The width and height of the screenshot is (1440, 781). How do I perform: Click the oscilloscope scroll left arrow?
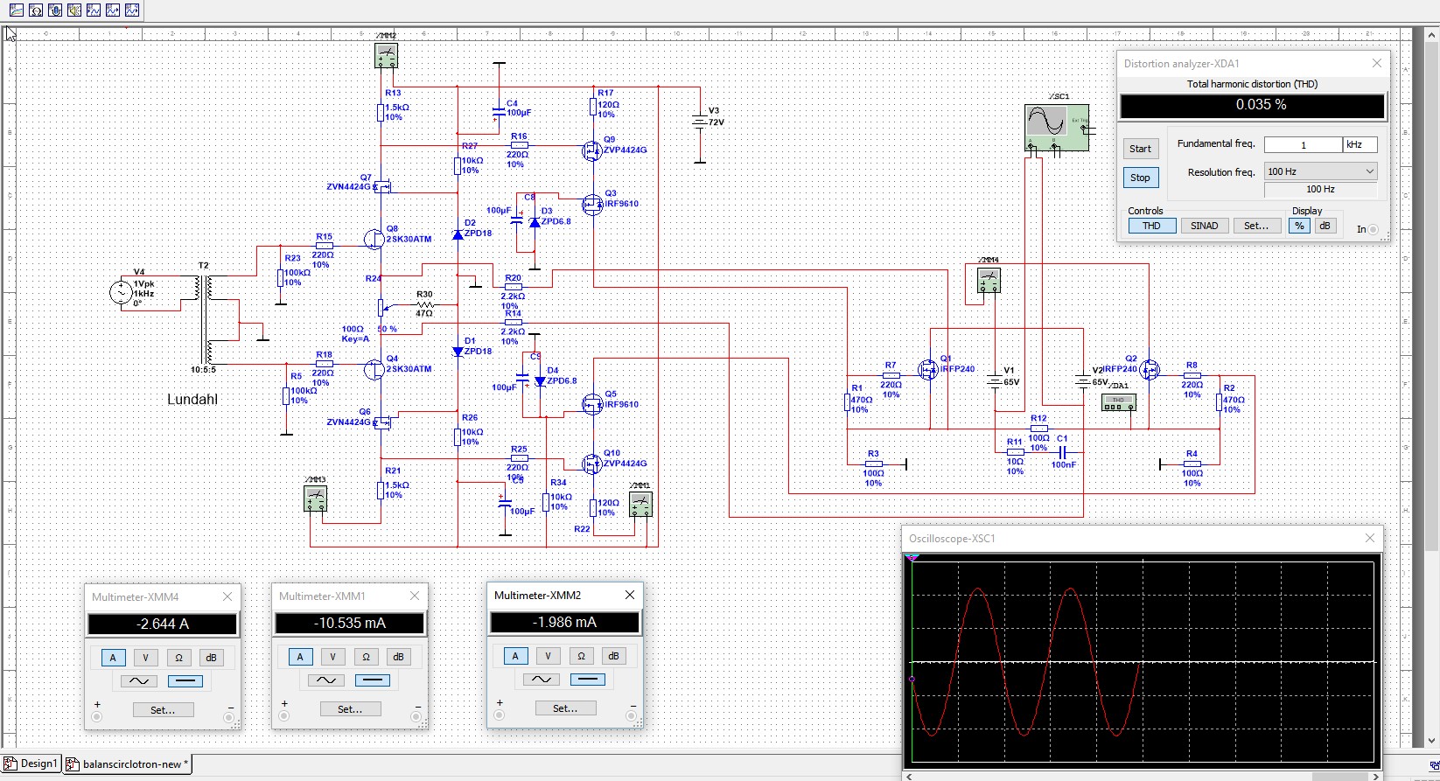(x=911, y=776)
